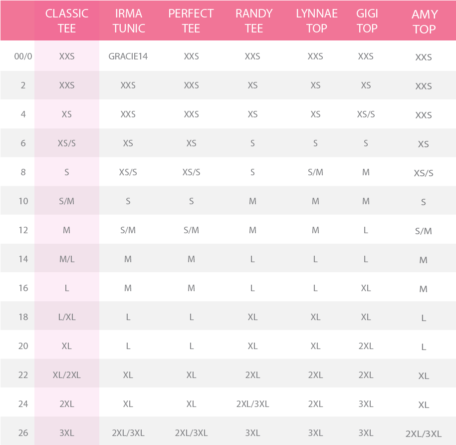Select the L/XL cell in size 18 row
The height and width of the screenshot is (445, 456).
(x=67, y=317)
